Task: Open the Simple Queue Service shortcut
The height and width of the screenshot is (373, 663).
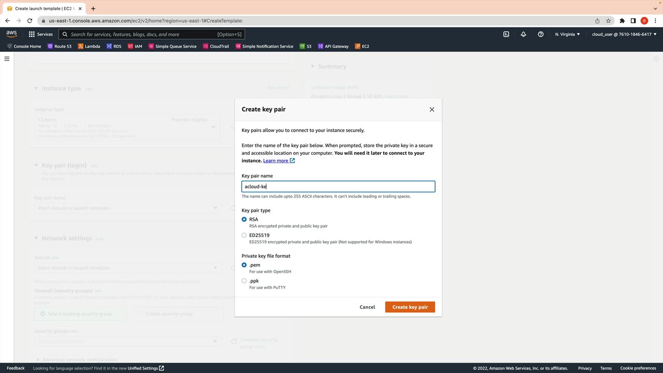Action: click(x=172, y=46)
